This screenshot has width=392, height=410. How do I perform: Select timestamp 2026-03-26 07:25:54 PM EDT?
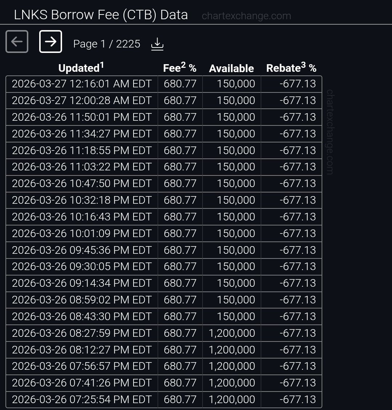pos(82,399)
